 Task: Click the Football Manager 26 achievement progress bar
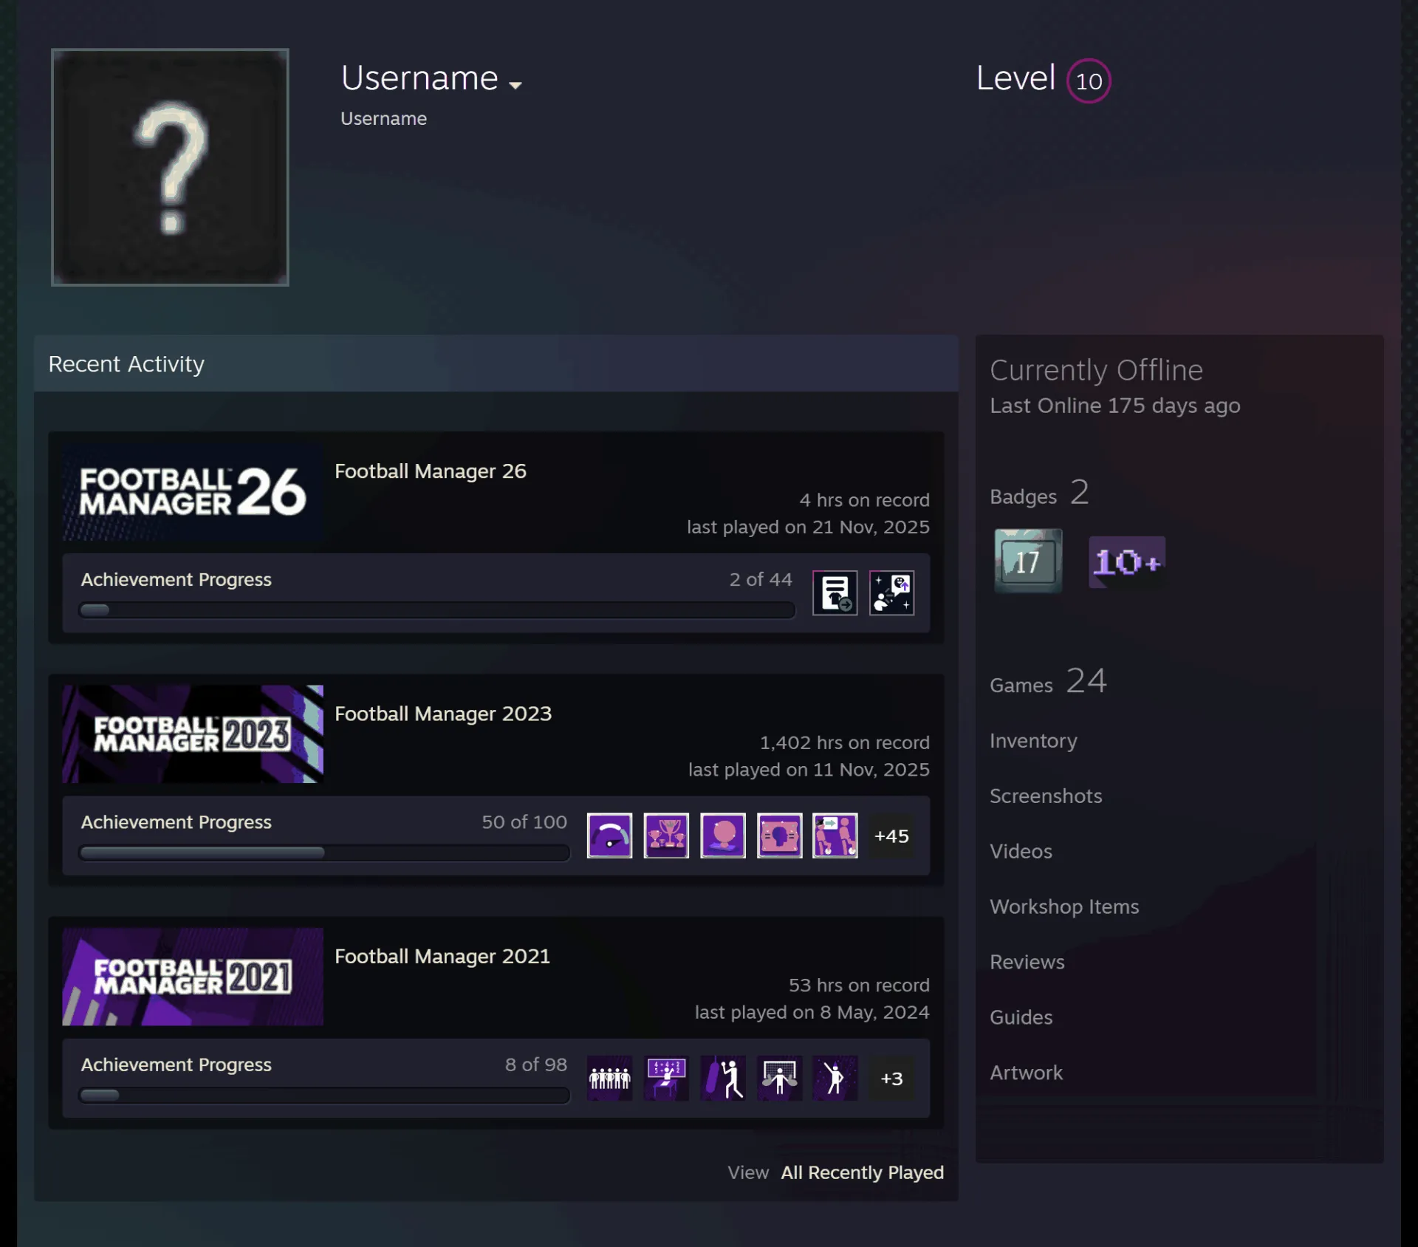[437, 610]
